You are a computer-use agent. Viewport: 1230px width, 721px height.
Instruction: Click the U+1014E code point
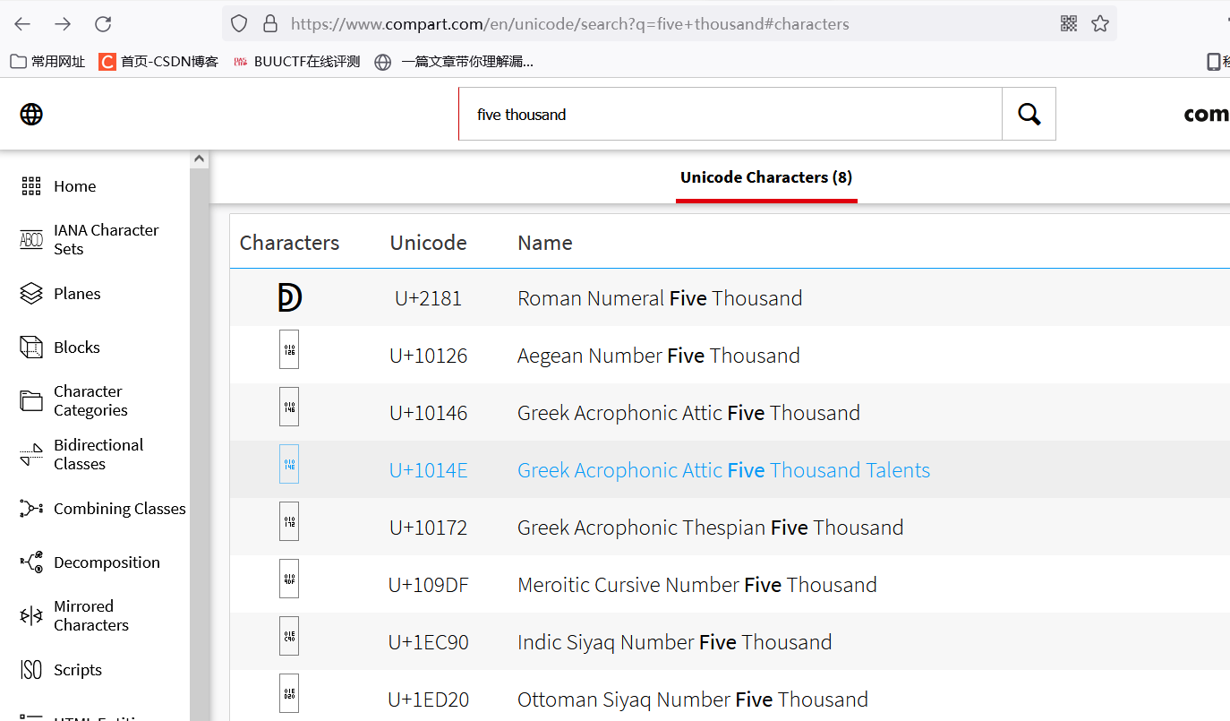(428, 470)
